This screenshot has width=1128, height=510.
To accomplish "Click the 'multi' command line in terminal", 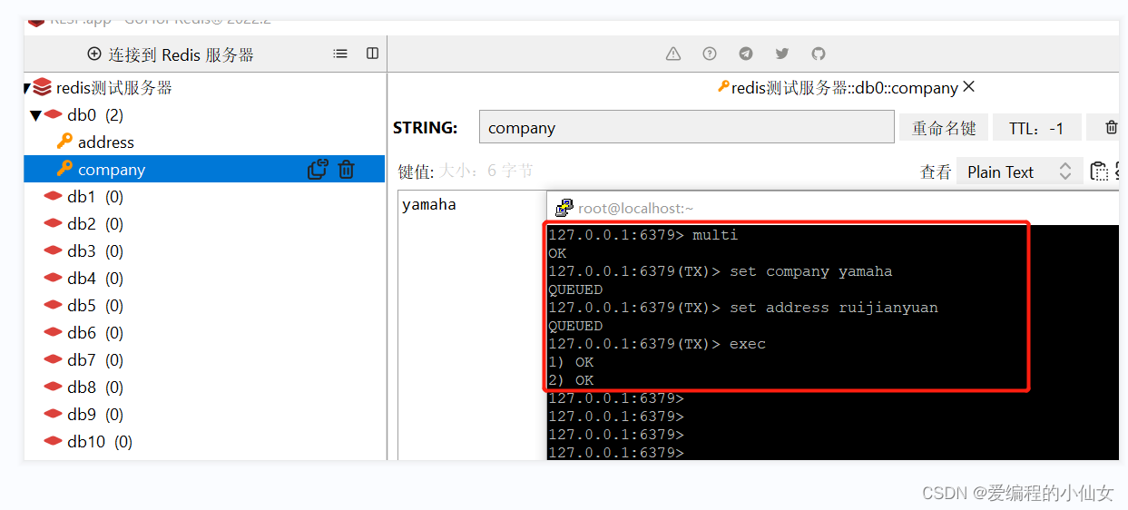I will pyautogui.click(x=643, y=235).
